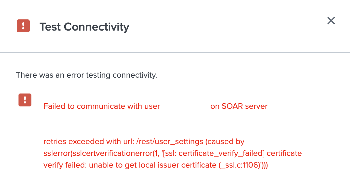Click the "(caused by" text

point(225,142)
